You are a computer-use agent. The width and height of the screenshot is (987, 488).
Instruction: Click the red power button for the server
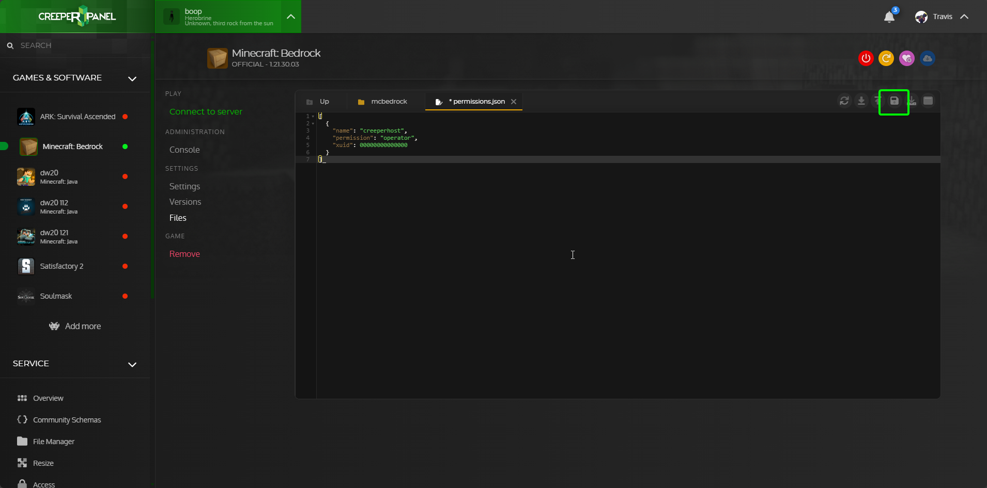866,58
